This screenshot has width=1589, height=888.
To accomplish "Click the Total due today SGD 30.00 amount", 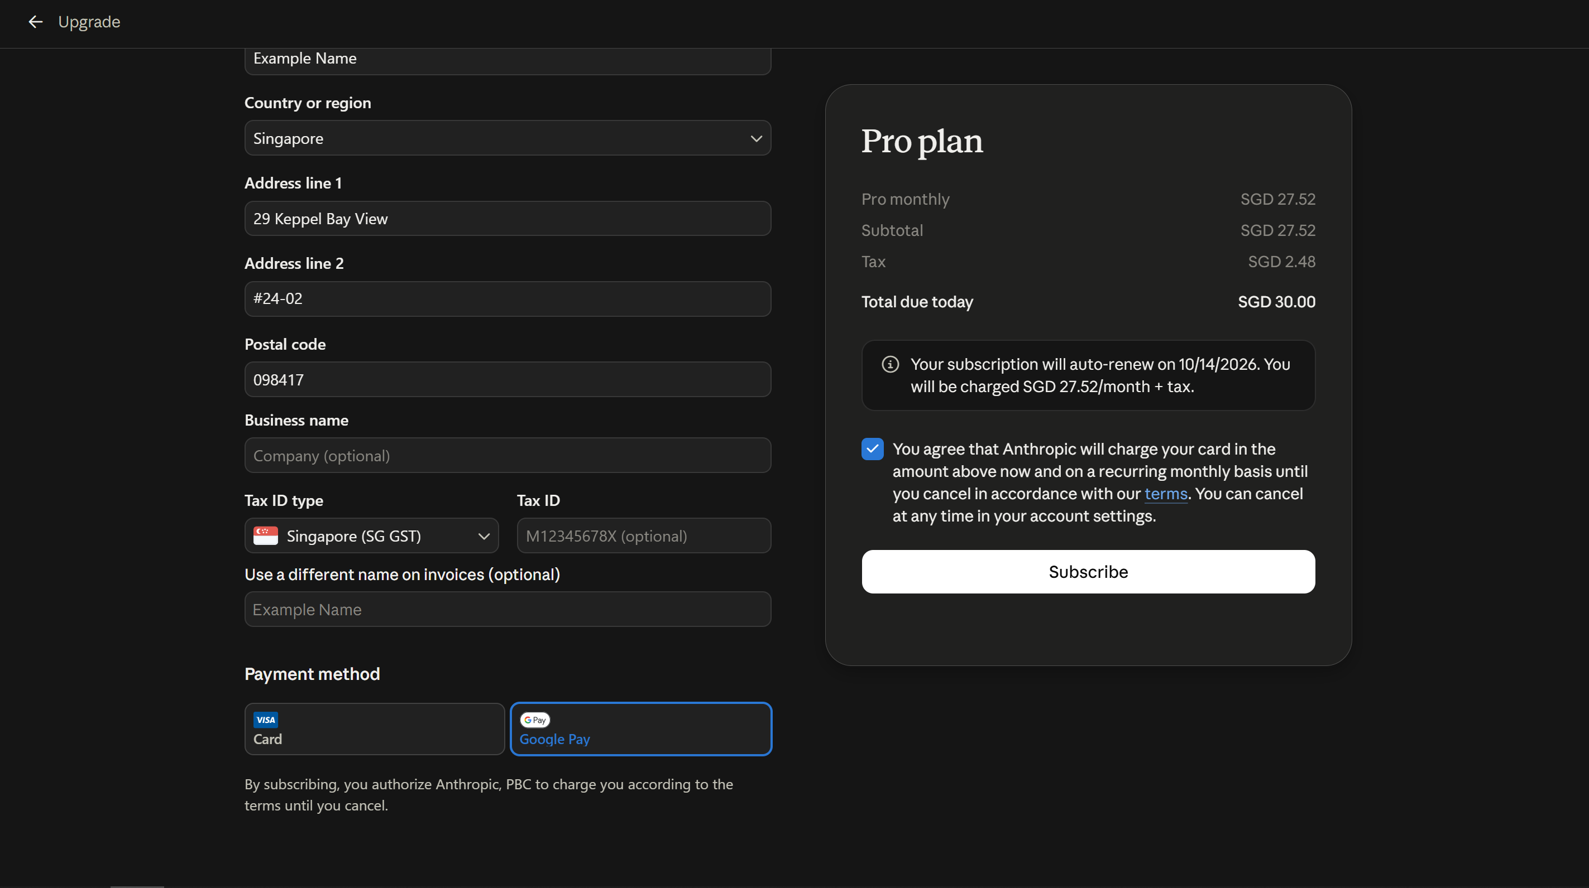I will (1277, 302).
